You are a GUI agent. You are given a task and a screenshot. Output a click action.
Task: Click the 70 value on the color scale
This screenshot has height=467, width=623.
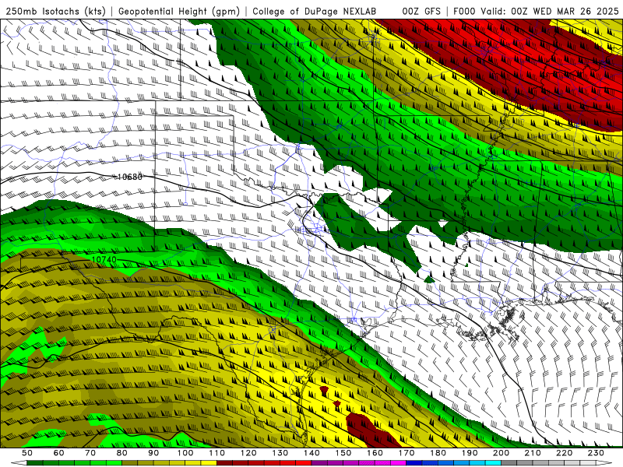[x=90, y=453]
